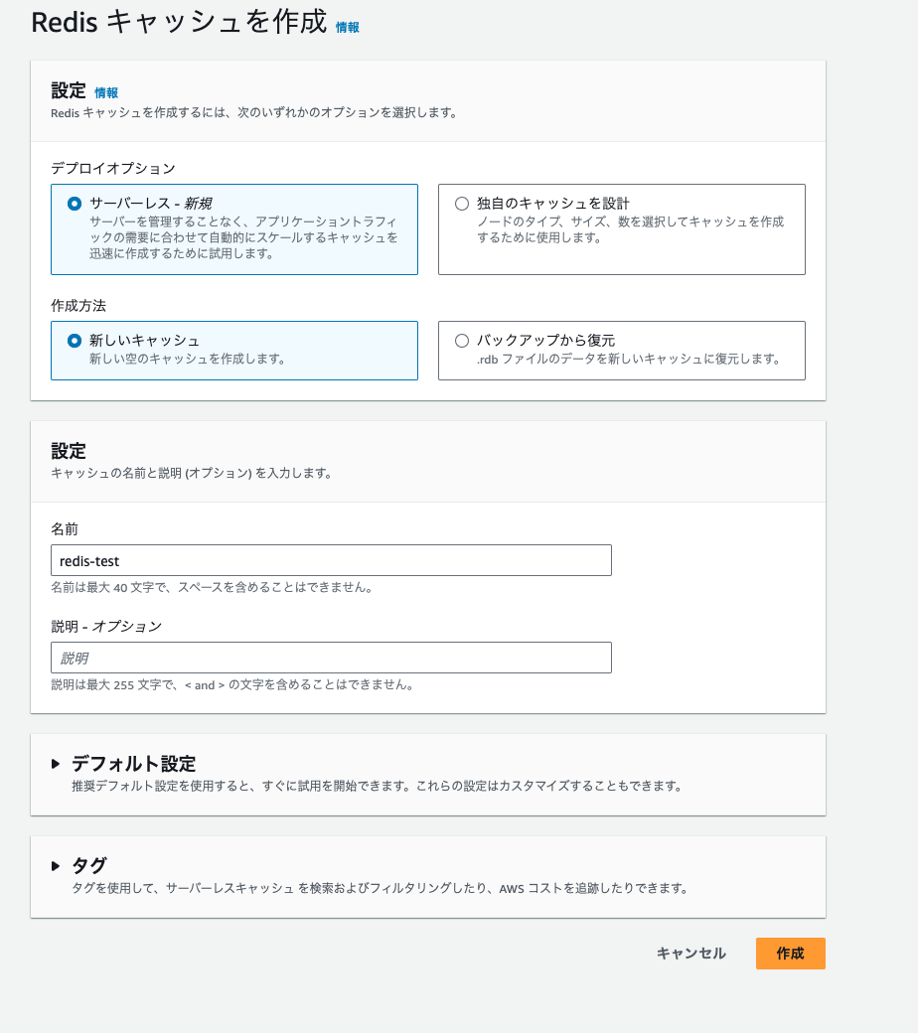Image resolution: width=918 pixels, height=1033 pixels.
Task: Open the 情報 link next to 設定 heading
Action: 106,92
